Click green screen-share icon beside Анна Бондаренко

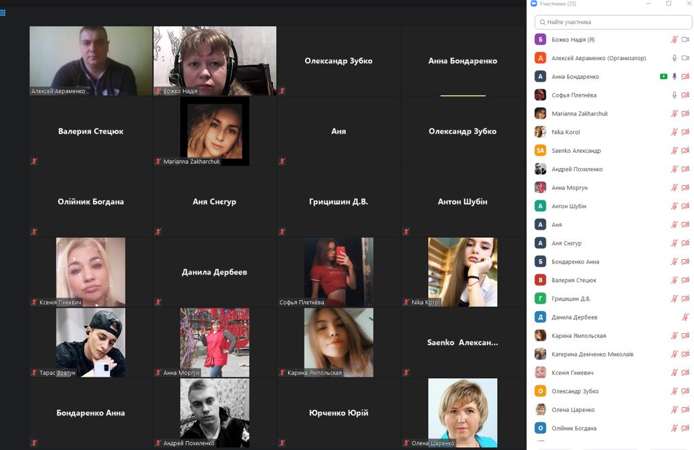tap(664, 77)
